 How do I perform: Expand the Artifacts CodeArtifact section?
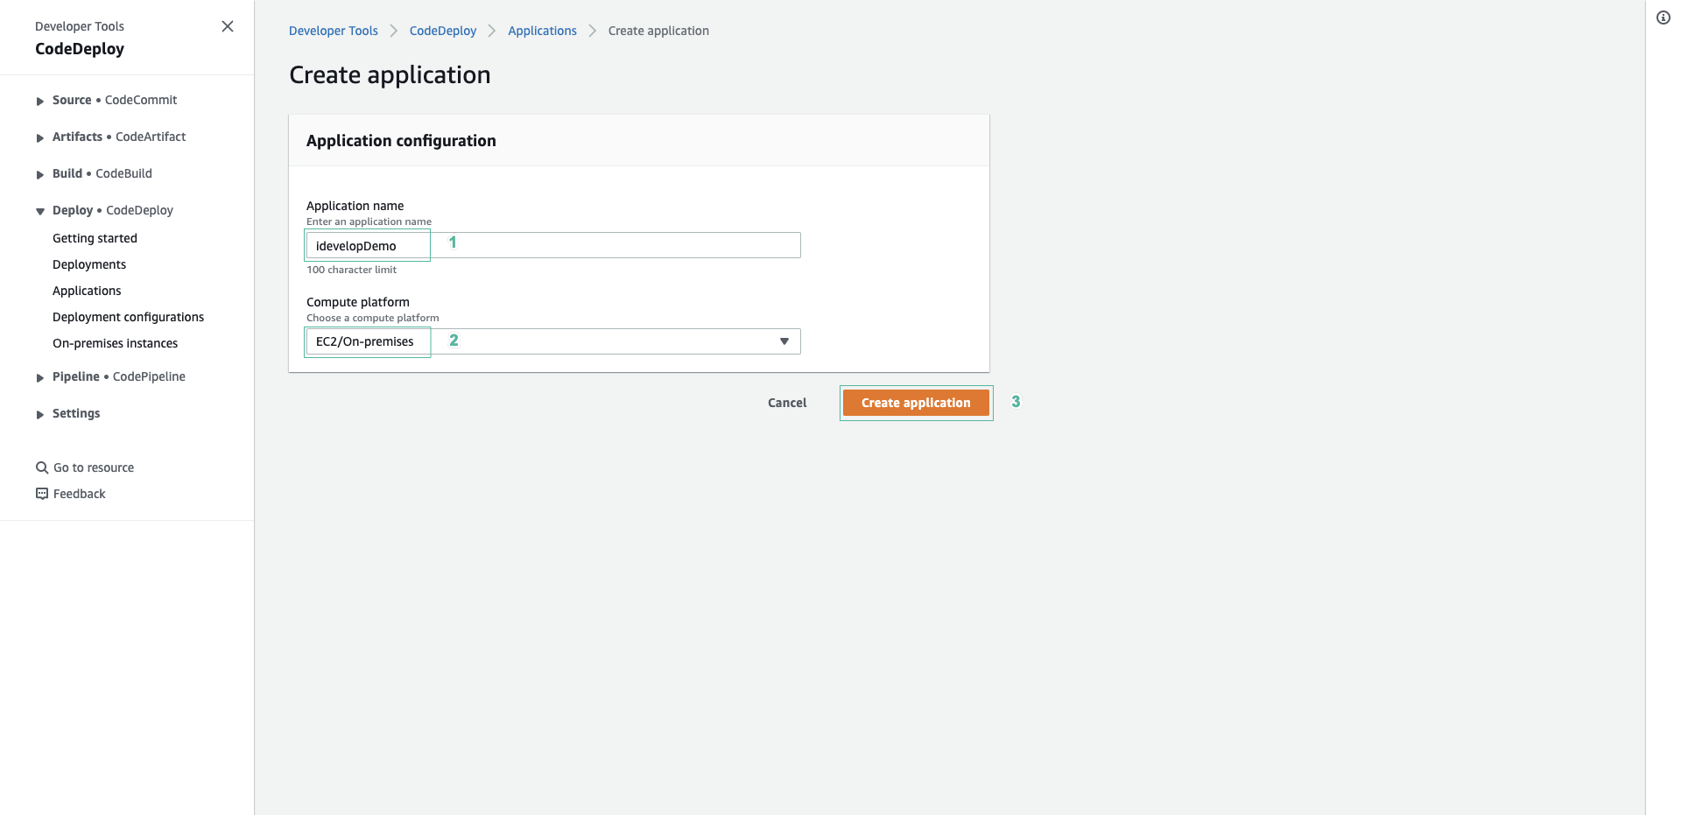tap(40, 138)
